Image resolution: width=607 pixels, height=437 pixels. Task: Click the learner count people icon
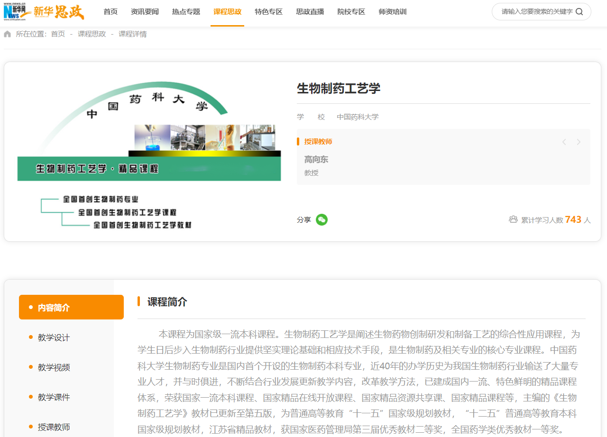[513, 219]
